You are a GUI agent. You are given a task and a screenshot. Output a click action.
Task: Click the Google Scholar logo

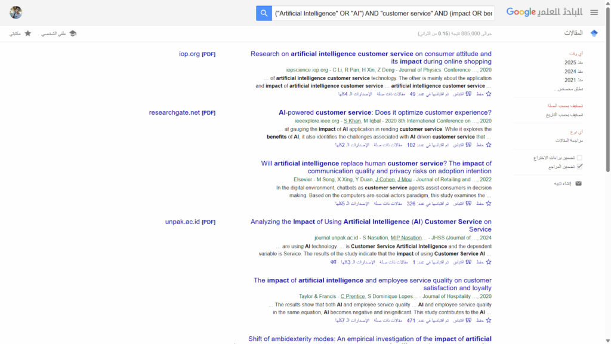(544, 12)
